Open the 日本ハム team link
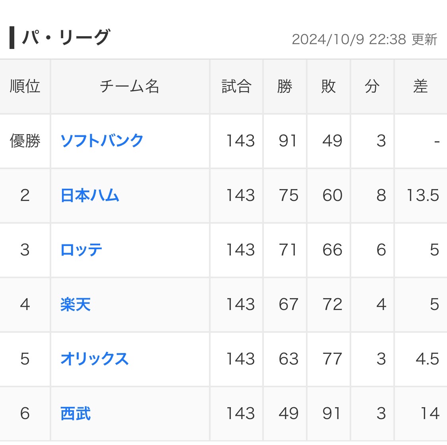The image size is (447, 445). pos(90,195)
